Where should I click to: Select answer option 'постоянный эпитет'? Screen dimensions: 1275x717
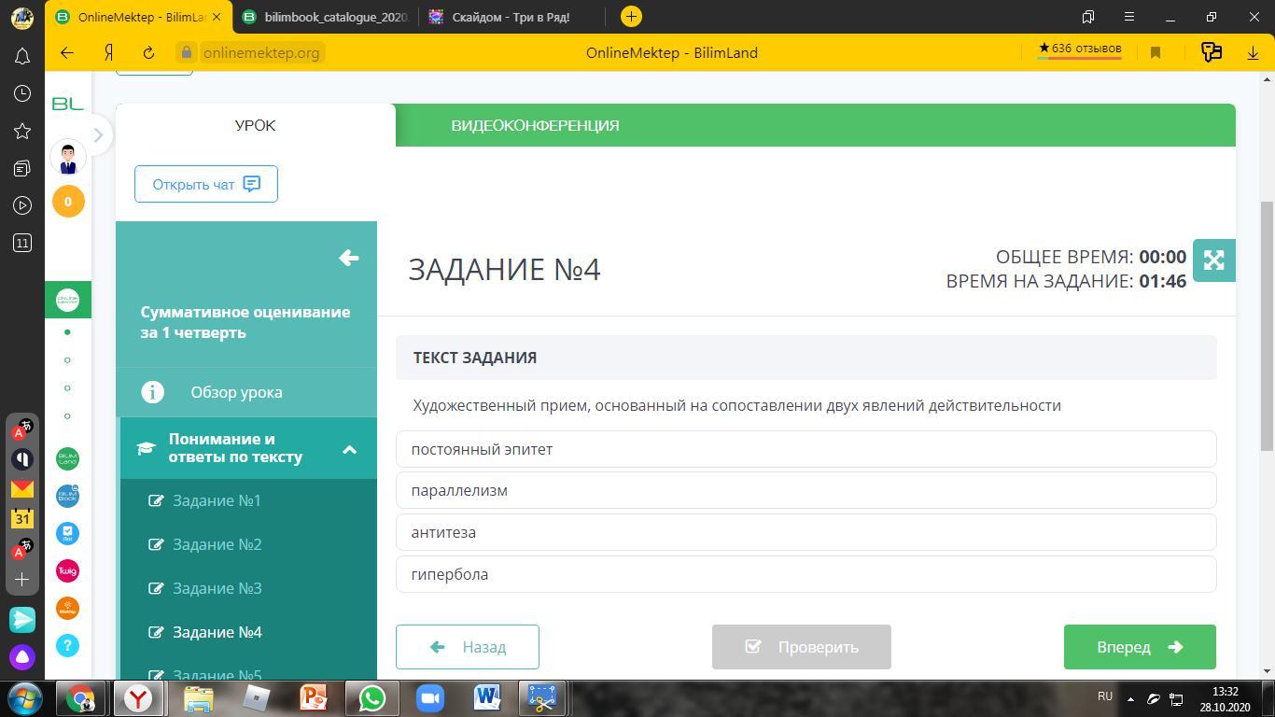click(x=806, y=449)
